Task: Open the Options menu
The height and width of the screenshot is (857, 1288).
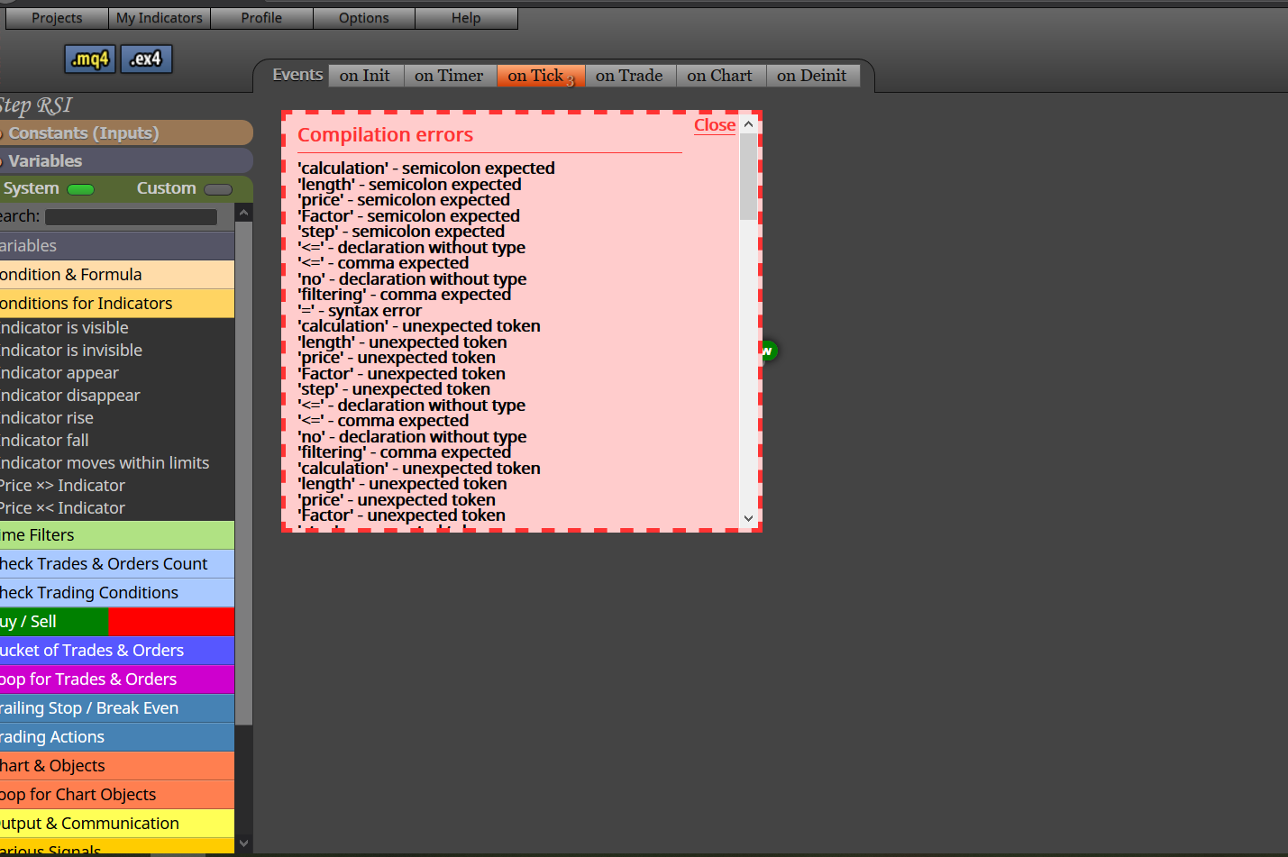Action: pyautogui.click(x=364, y=18)
